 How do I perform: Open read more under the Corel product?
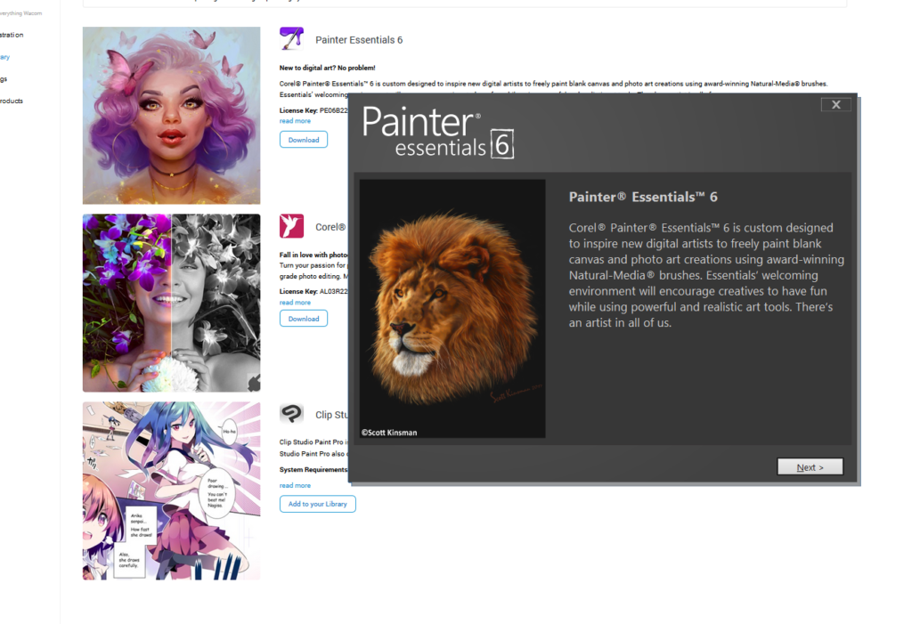point(295,303)
